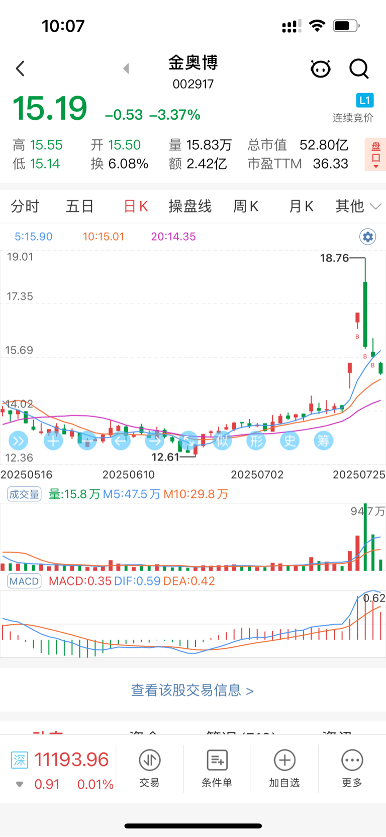Screen dimensions: 386x837
Task: Add stock via 加自选
Action: pos(284,769)
